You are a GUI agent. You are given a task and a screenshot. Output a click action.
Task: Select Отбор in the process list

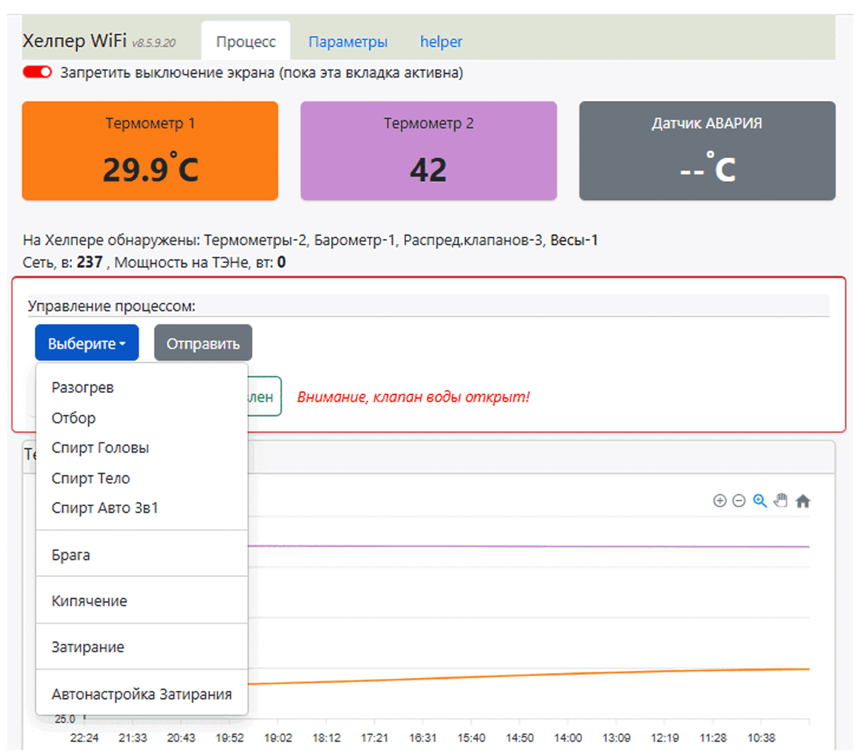click(74, 418)
